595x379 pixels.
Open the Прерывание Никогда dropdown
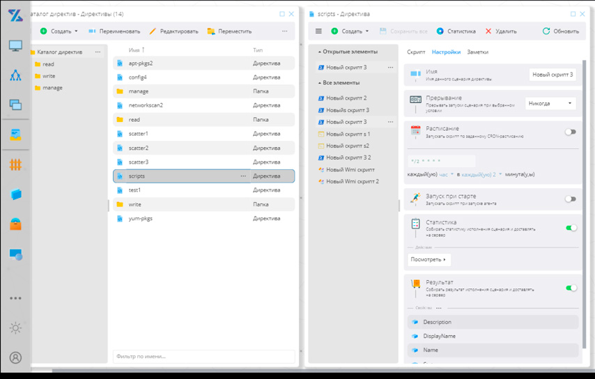550,103
